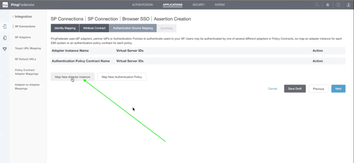354x163 pixels.
Task: Click the Cancel link
Action: tap(273, 89)
